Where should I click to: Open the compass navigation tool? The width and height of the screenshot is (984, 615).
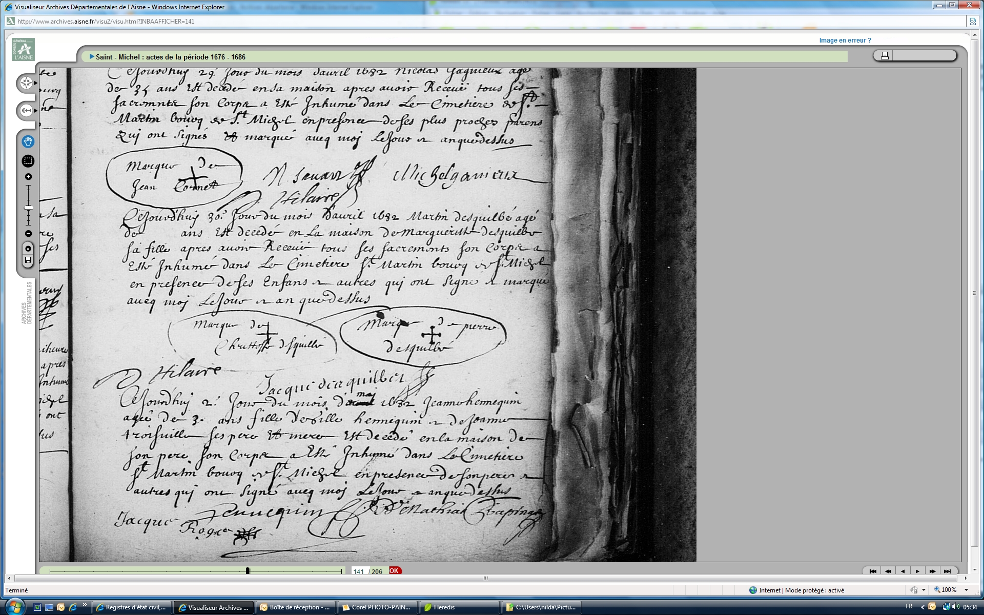coord(26,83)
